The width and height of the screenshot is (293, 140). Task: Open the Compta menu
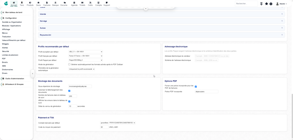pyautogui.click(x=98, y=4)
